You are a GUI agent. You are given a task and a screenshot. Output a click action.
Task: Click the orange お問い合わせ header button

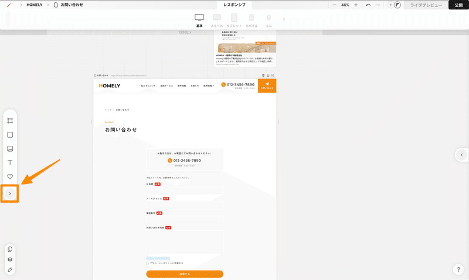[x=267, y=86]
